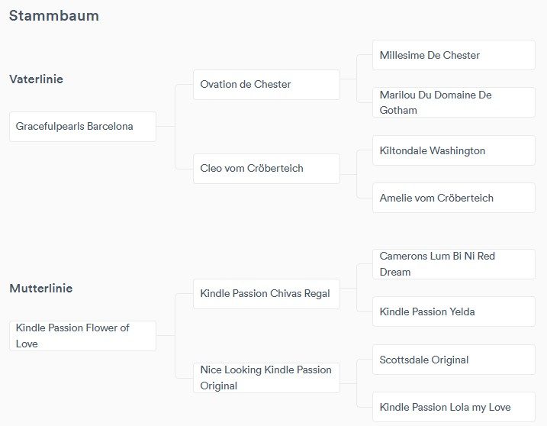The width and height of the screenshot is (547, 426).
Task: Click Nice Looking Kindle Passion Original
Action: pyautogui.click(x=265, y=378)
